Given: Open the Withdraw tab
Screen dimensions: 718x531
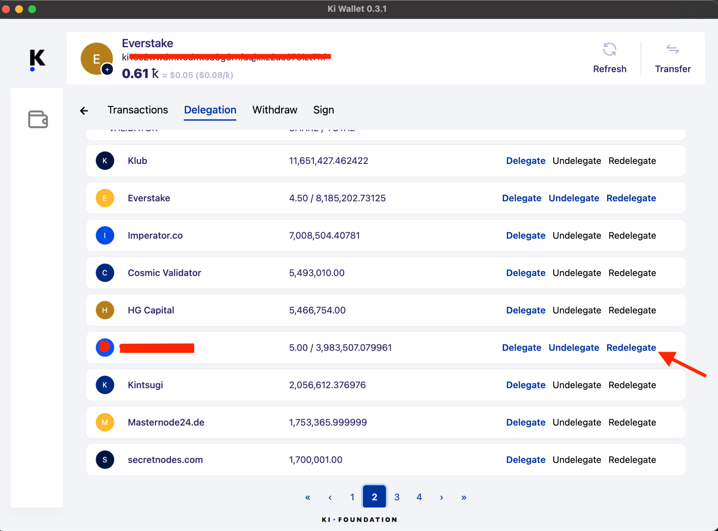Looking at the screenshot, I should tap(275, 110).
